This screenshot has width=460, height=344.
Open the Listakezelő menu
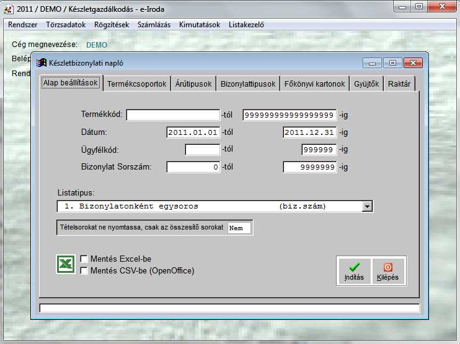246,25
